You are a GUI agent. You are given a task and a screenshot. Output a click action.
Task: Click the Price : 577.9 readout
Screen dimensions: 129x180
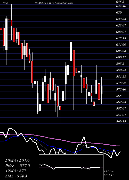(x=18, y=166)
